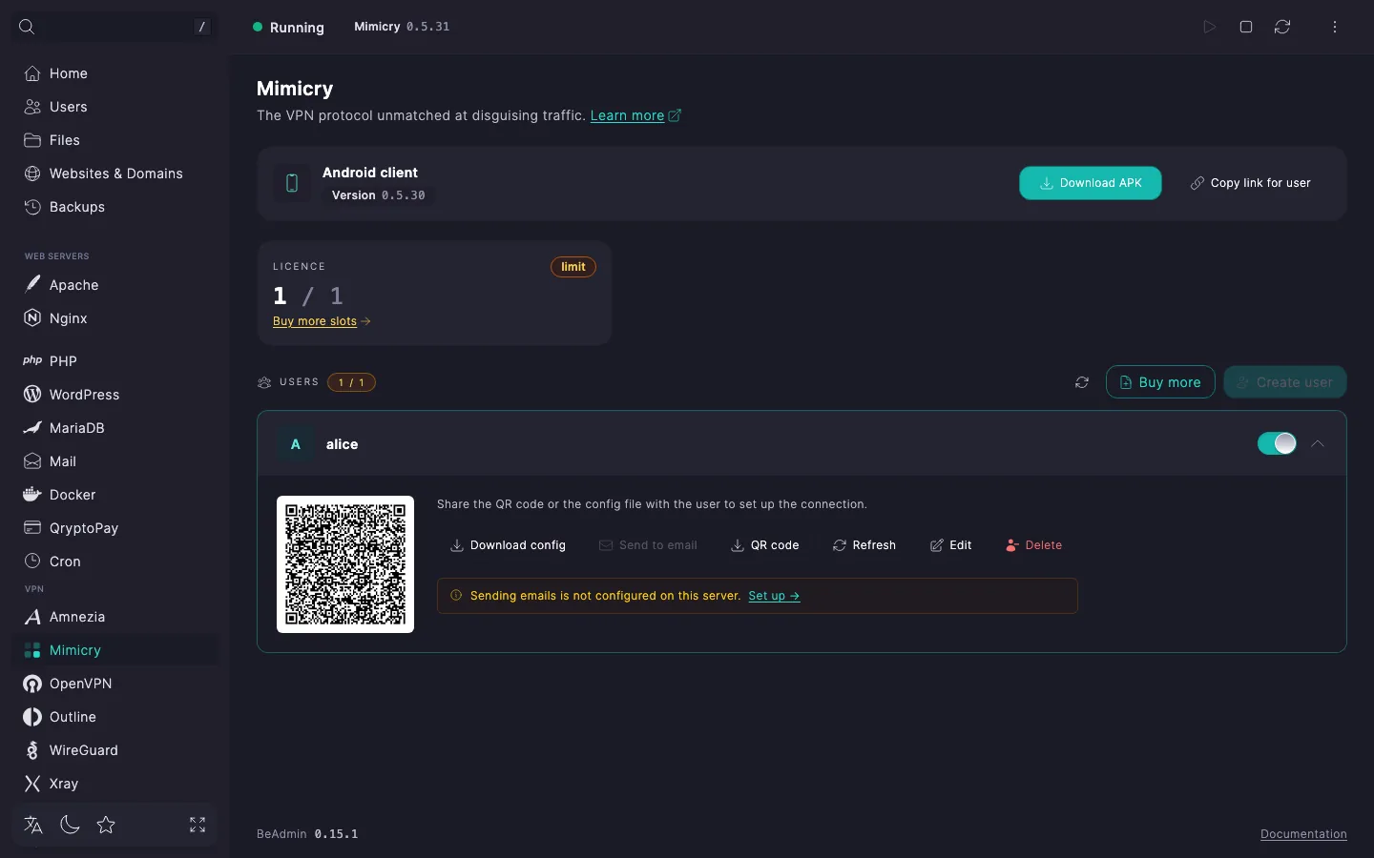Click the Mail envelope icon
The width and height of the screenshot is (1374, 858).
32,461
